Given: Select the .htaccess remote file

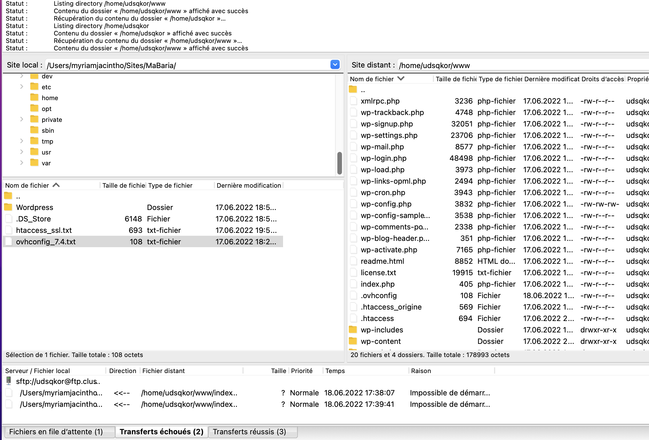Looking at the screenshot, I should (x=377, y=318).
